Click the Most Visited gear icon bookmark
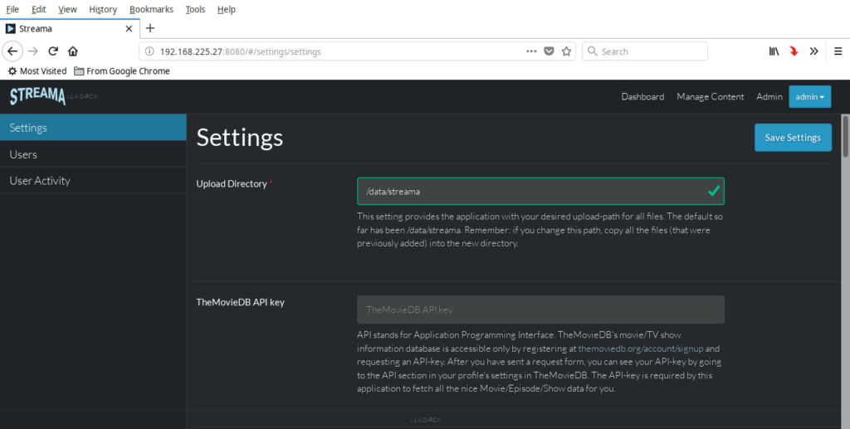The height and width of the screenshot is (429, 850). pyautogui.click(x=37, y=71)
